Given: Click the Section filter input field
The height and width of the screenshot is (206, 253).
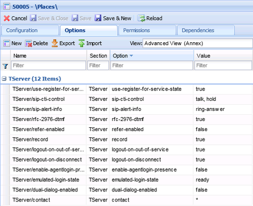Looking at the screenshot, I should coord(98,65).
